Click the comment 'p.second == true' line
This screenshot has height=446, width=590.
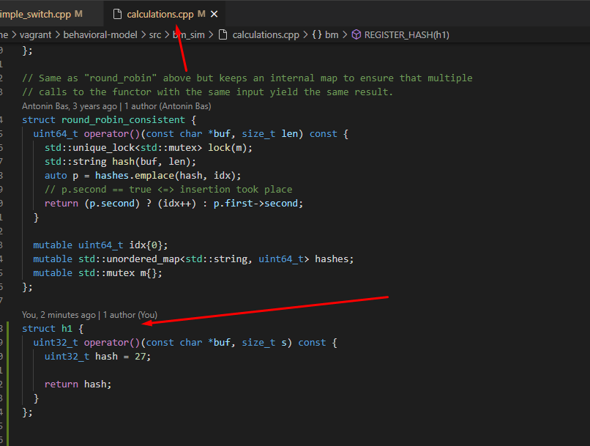click(168, 190)
